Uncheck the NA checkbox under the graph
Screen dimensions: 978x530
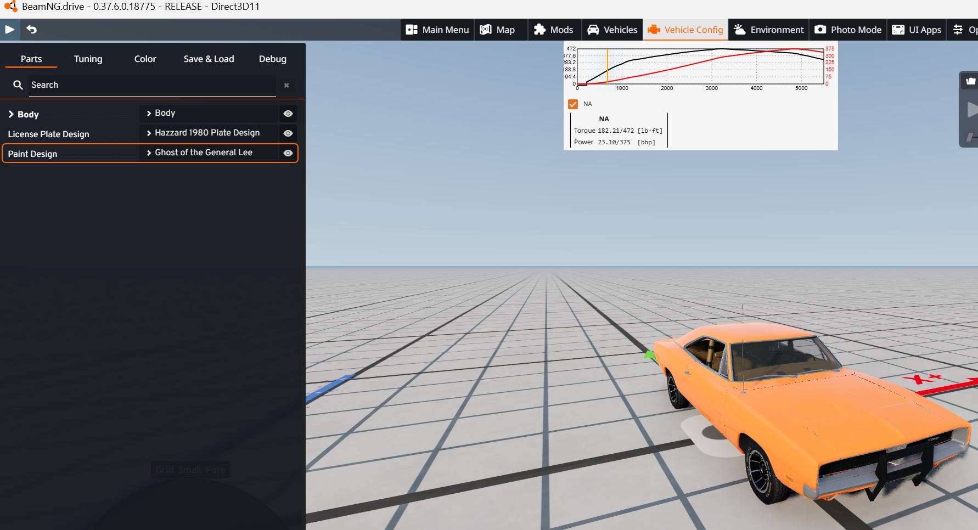pos(573,104)
